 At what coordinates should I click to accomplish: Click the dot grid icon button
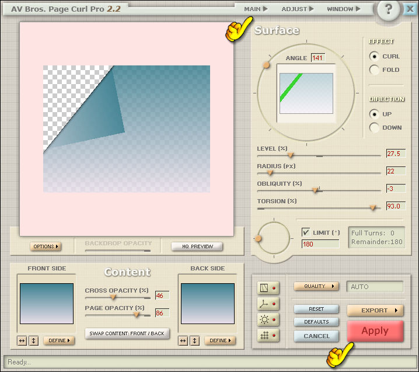click(268, 335)
